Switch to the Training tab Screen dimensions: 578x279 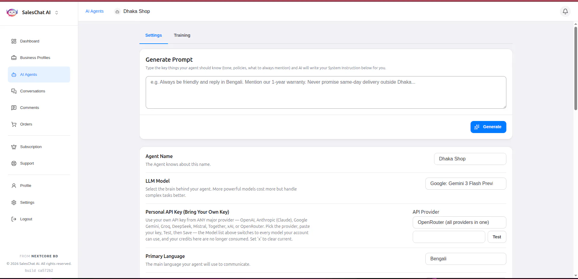tap(182, 35)
